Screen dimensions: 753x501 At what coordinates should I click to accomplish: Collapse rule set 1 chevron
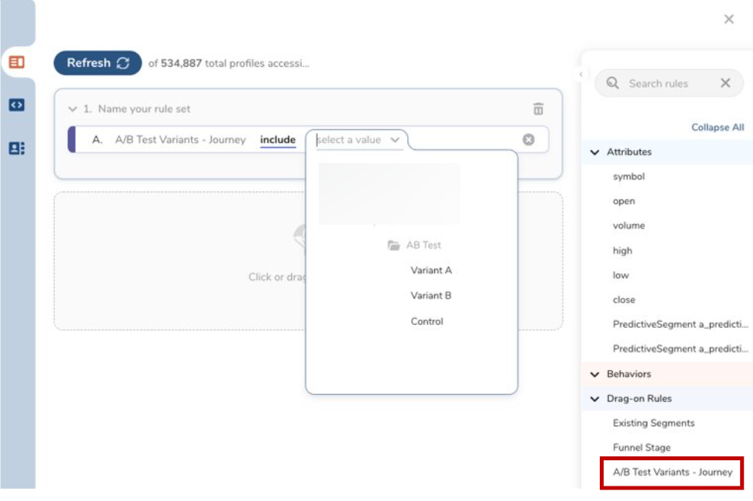(73, 109)
